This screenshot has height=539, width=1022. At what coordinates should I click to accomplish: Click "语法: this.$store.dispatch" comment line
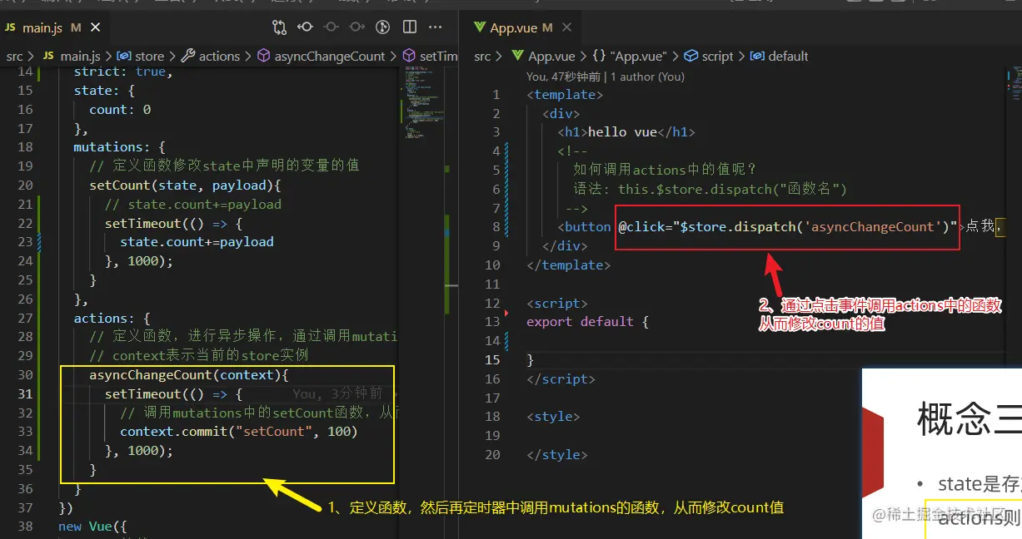pos(710,190)
